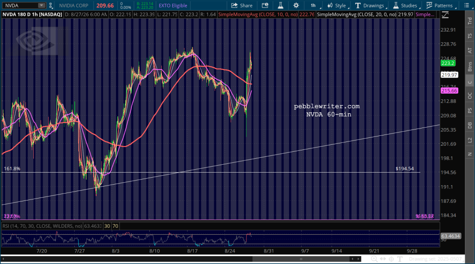Select the N sidebar tab
Viewport: 475px width, 264px height.
[x=470, y=154]
